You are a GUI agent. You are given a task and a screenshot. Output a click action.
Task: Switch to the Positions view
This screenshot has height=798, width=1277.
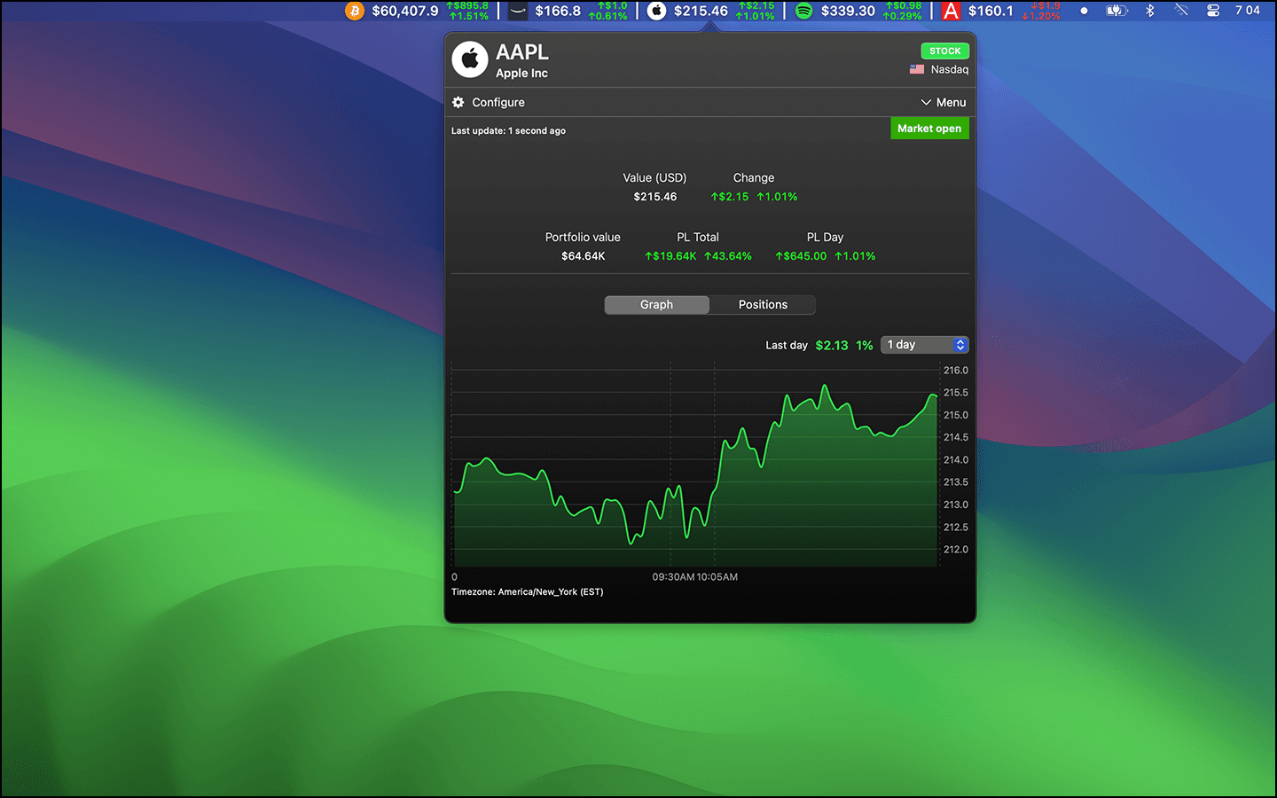pyautogui.click(x=763, y=305)
